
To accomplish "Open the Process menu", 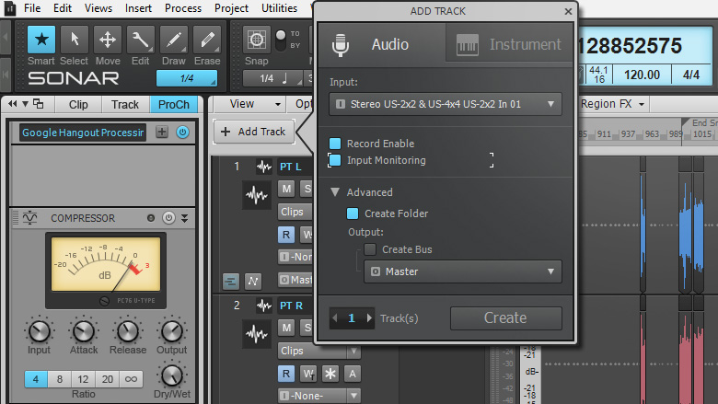I will pos(183,8).
